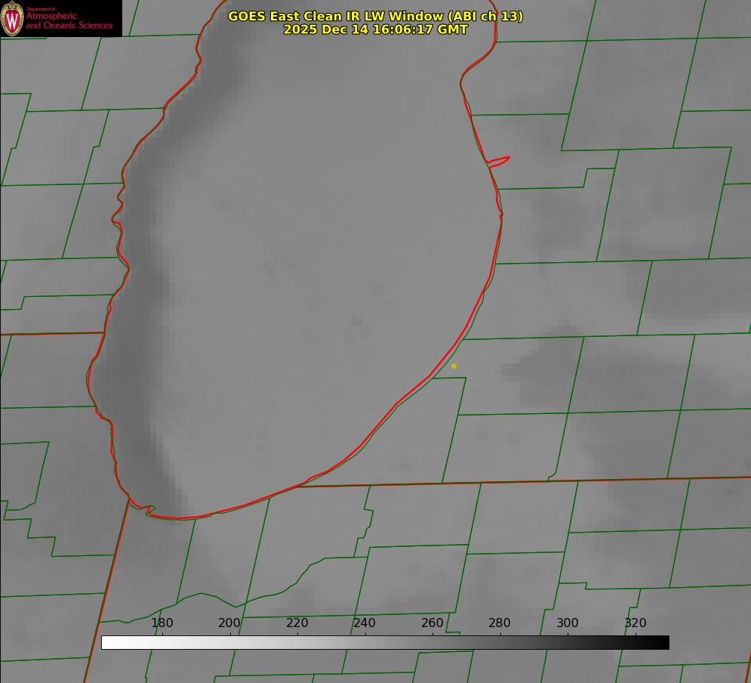The image size is (751, 683).
Task: Click the yellow dot marker
Action: (x=454, y=366)
